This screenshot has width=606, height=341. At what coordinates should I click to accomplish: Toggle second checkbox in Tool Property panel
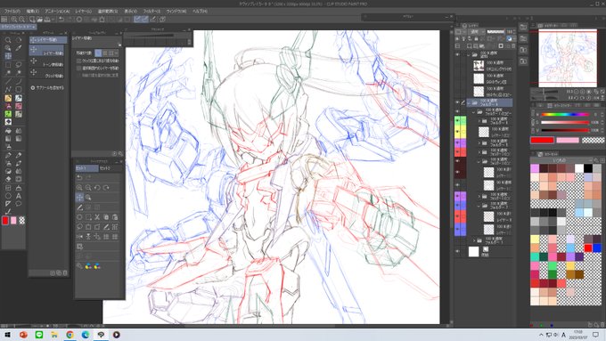coord(78,68)
